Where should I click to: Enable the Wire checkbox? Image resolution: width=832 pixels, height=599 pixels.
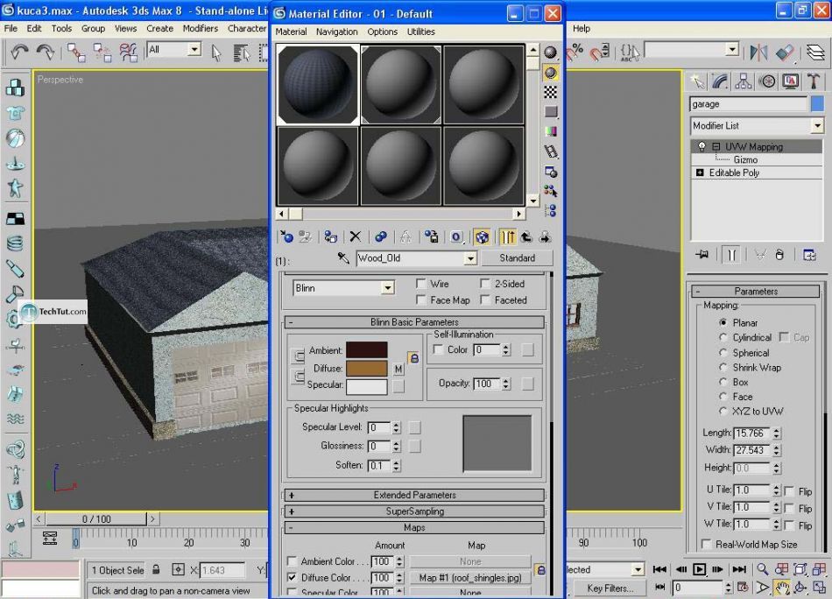tap(420, 284)
